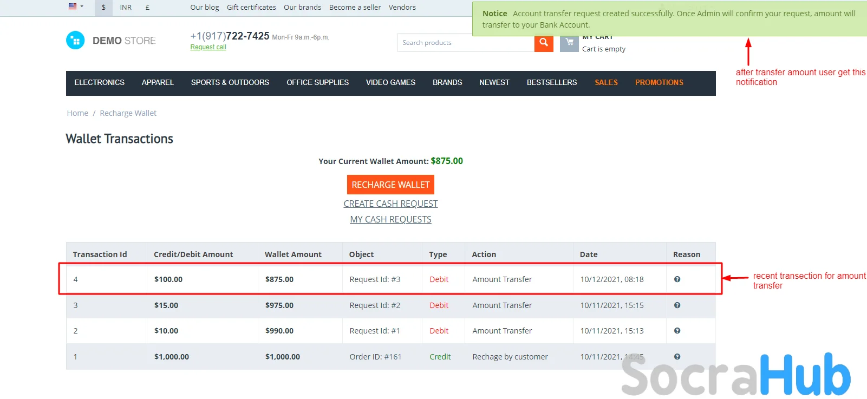Click reason help icon for transaction 3
This screenshot has width=867, height=399.
[677, 305]
